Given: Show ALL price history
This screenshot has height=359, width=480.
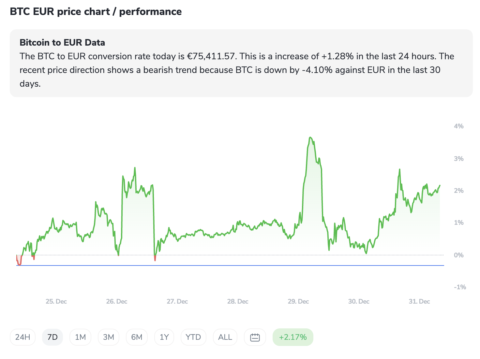Looking at the screenshot, I should 225,337.
